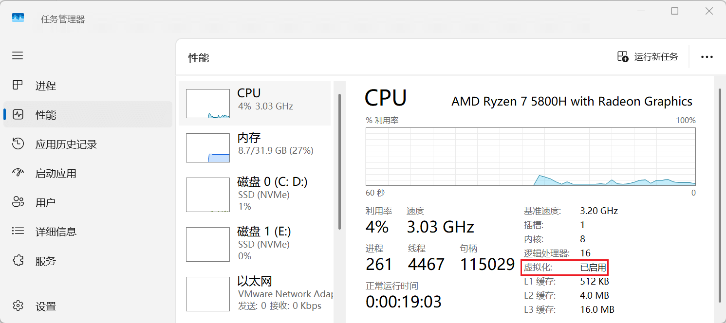Open 设置 settings gear icon

click(x=18, y=306)
